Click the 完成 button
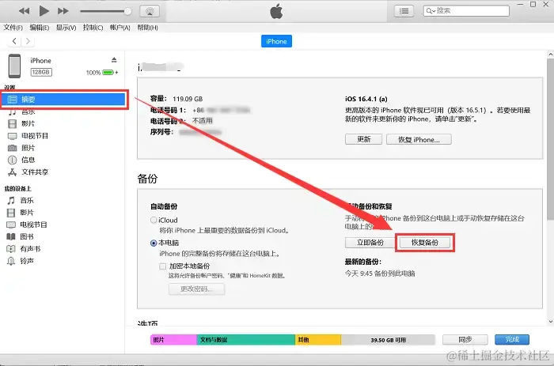554x366 pixels. coord(512,340)
